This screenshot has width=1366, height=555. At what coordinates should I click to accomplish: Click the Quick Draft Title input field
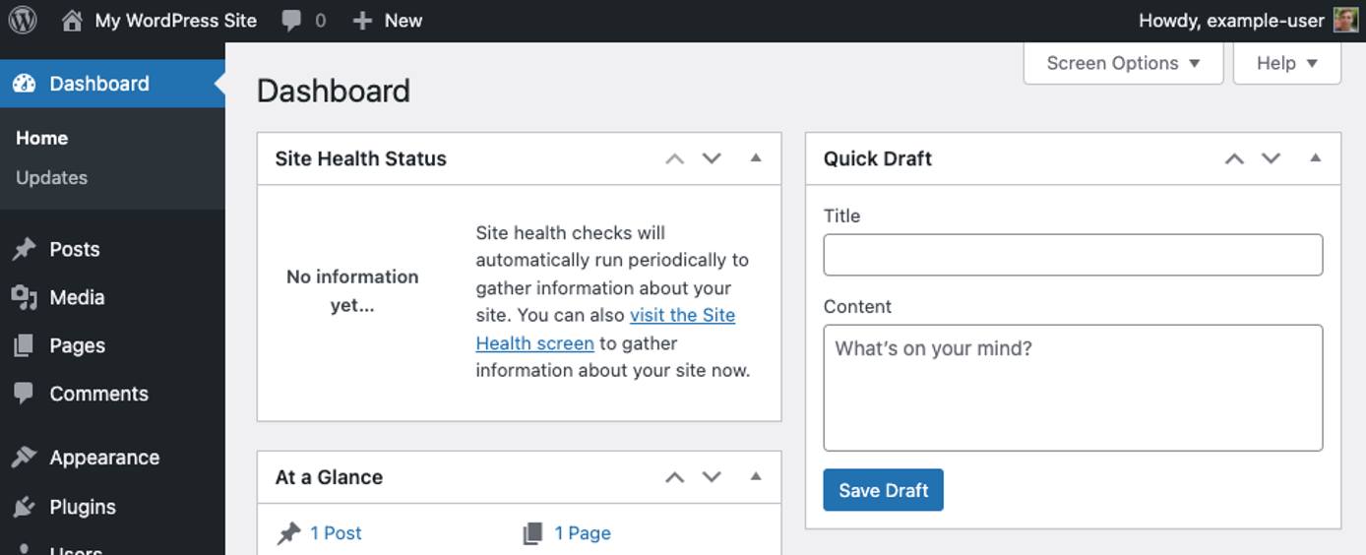coord(1073,255)
